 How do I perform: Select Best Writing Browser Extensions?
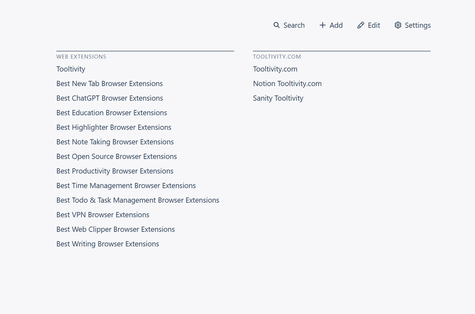point(108,244)
